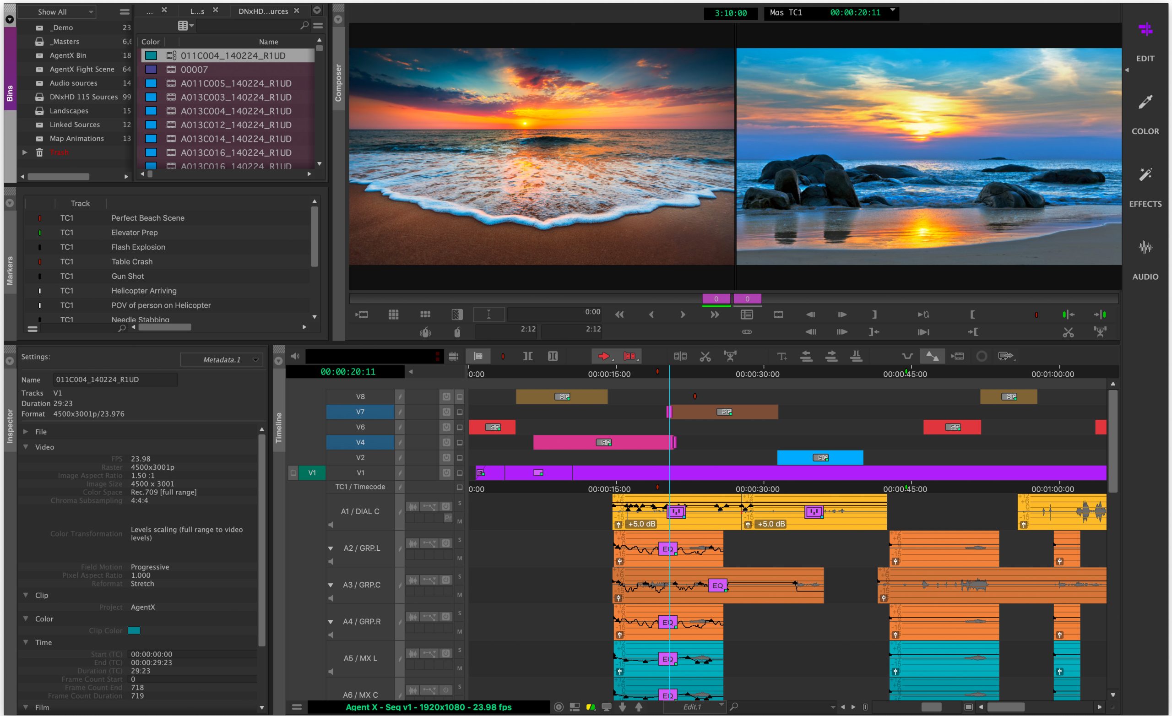
Task: Open the Show All bin filter dropdown
Action: pos(57,11)
